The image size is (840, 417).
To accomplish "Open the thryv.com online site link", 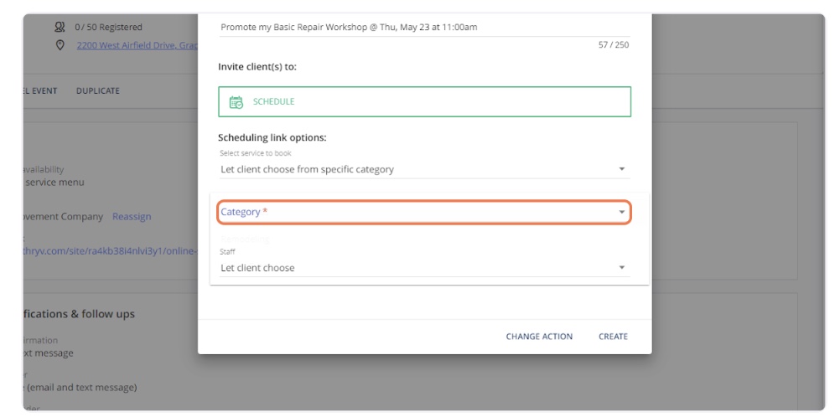I will coord(109,251).
